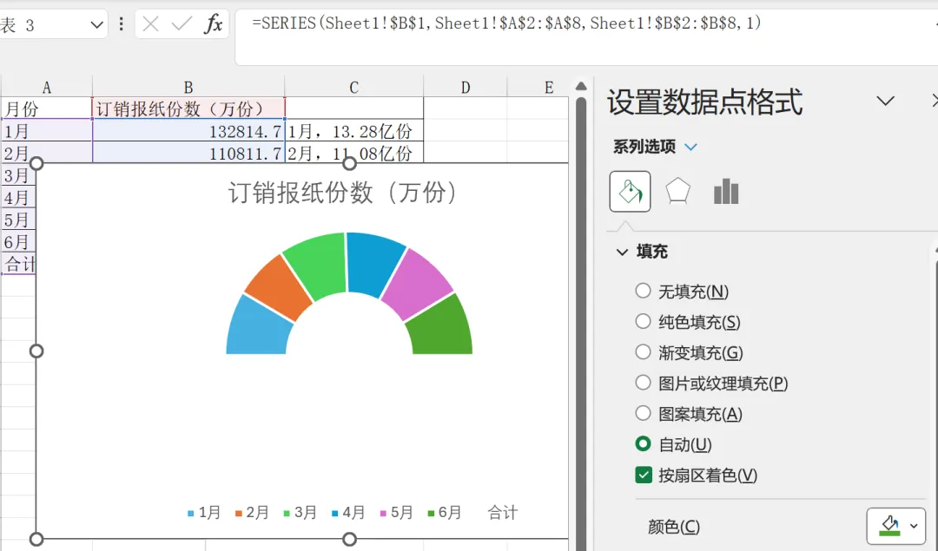Click the 4月 legend entry
The width and height of the screenshot is (938, 551).
coord(348,512)
